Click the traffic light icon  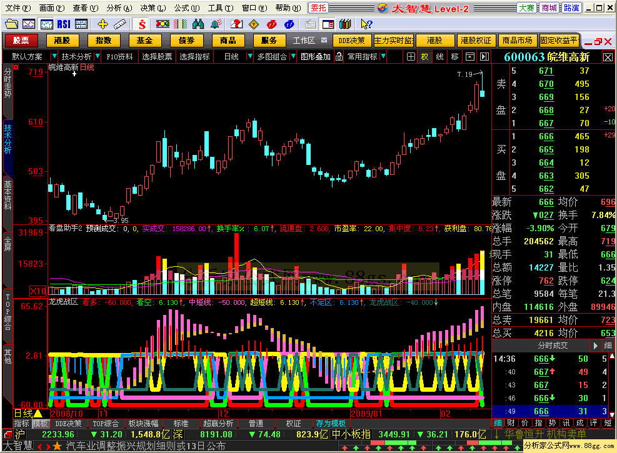point(162,24)
